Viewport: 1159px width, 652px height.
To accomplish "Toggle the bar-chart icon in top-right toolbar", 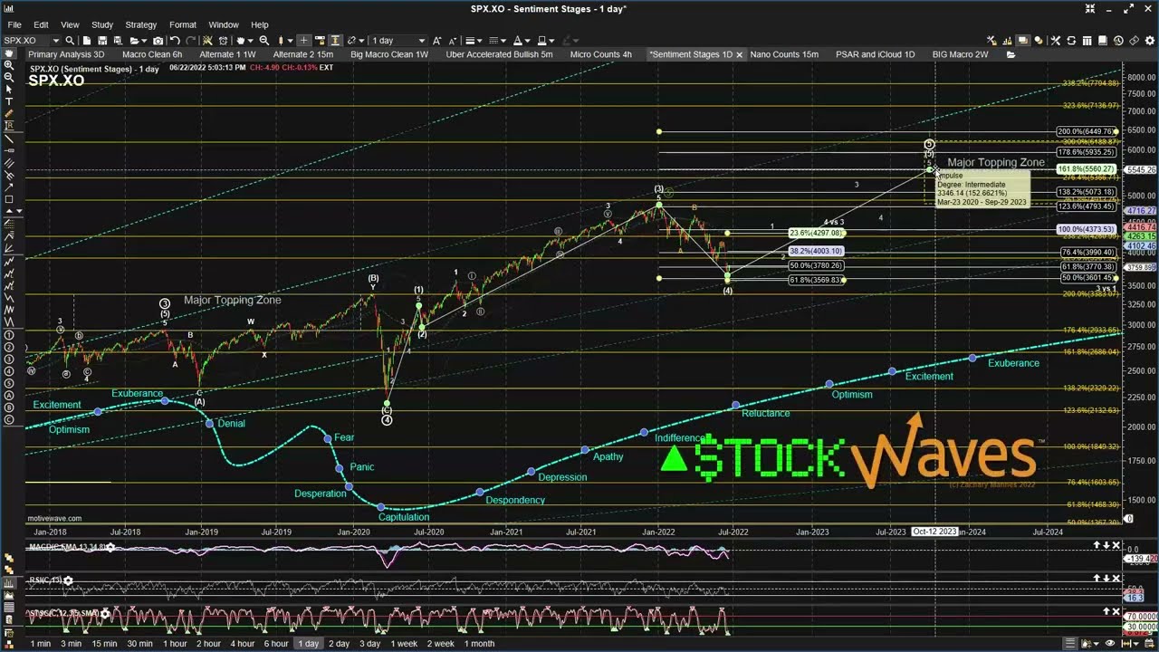I will [1007, 41].
